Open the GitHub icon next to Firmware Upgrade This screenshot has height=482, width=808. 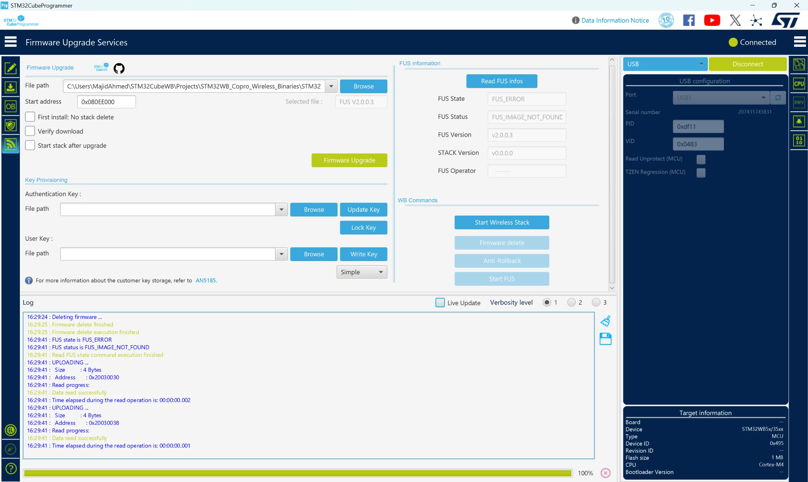119,68
